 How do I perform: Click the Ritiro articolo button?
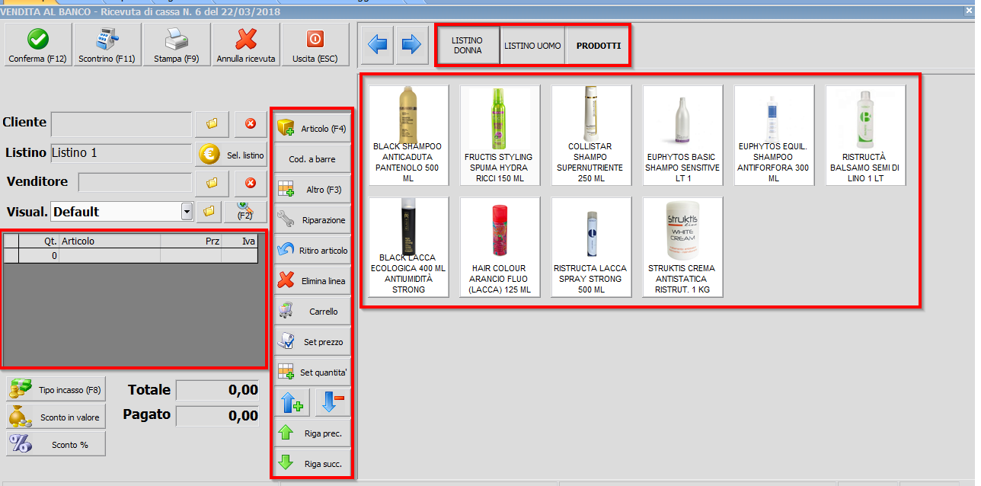coord(312,251)
